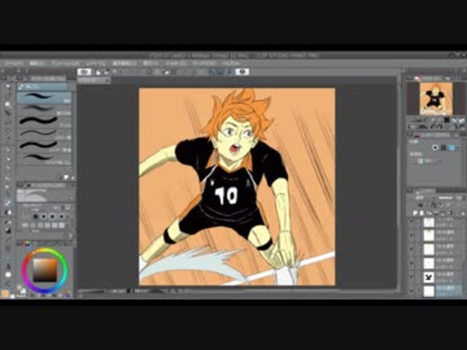Open the Edit menu

[x=37, y=63]
